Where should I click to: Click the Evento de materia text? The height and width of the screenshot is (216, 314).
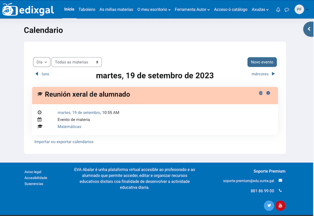coord(74,120)
